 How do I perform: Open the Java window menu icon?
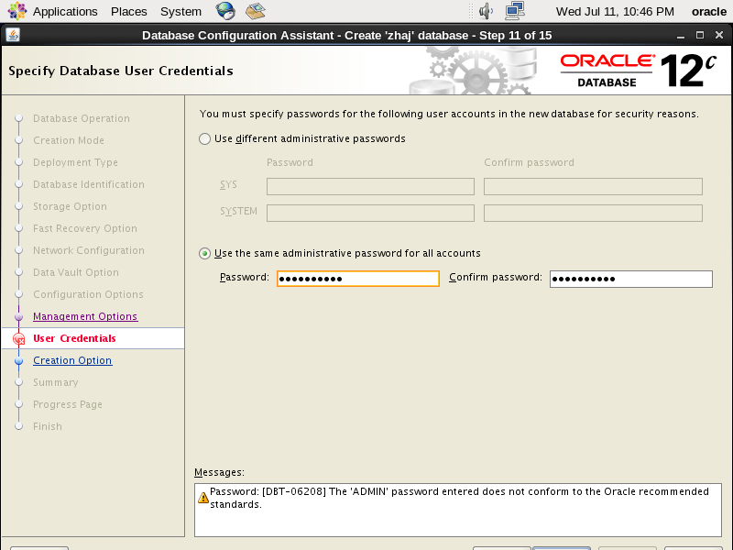[13, 35]
